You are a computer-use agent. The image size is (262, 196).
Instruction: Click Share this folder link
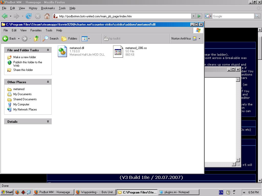[23, 70]
